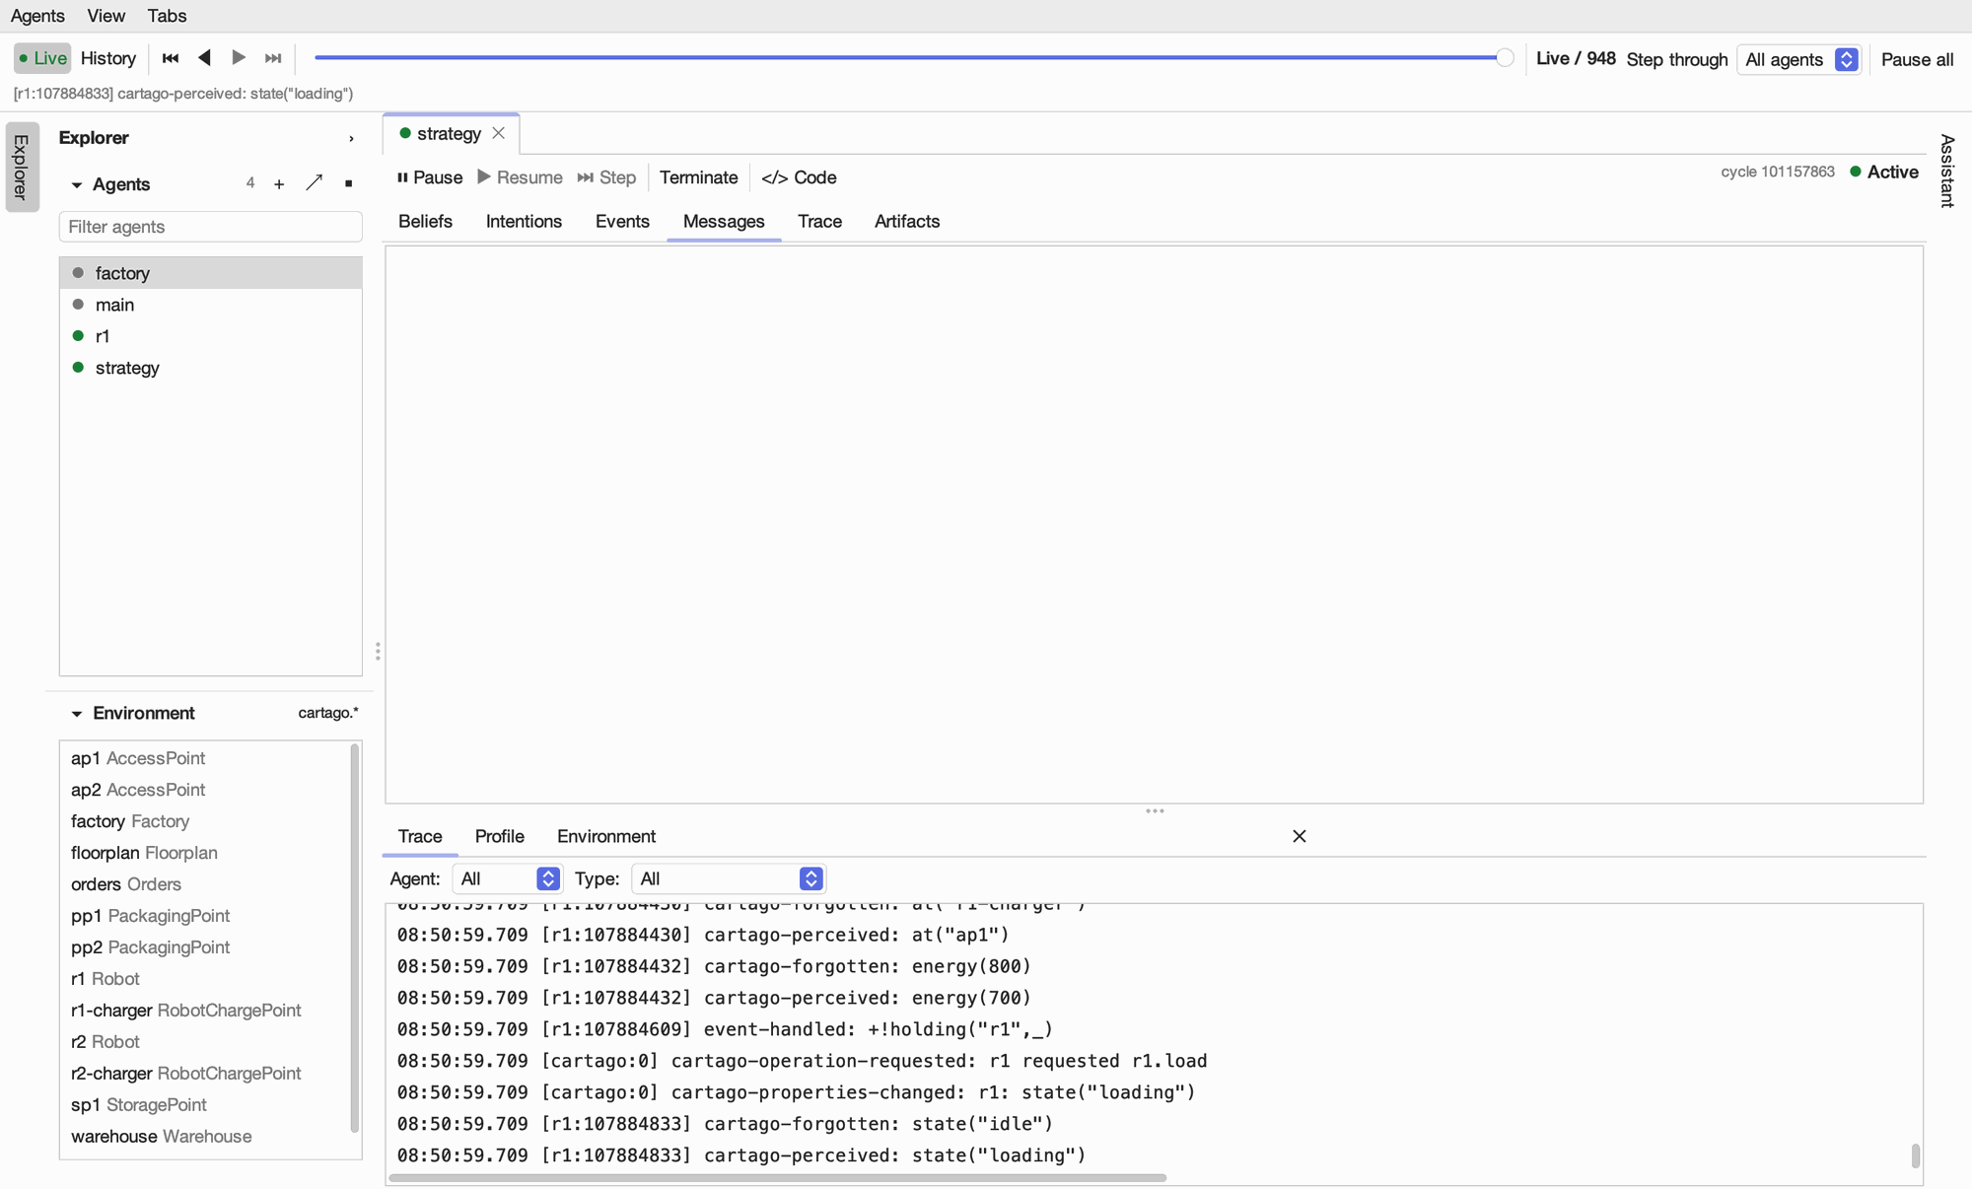Viewport: 1972px width, 1189px height.
Task: Open the Agents menu
Action: pos(37,16)
